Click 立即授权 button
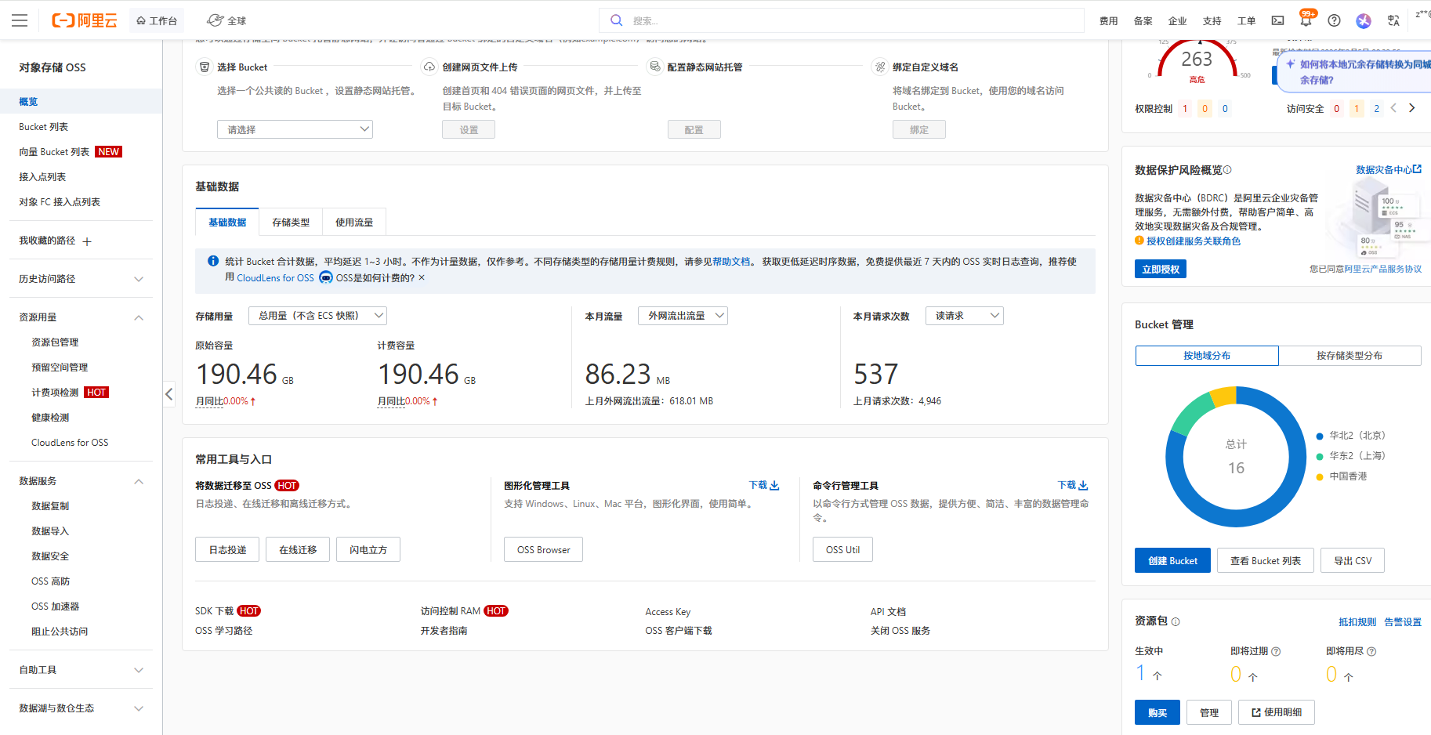The height and width of the screenshot is (735, 1431). [x=1161, y=270]
